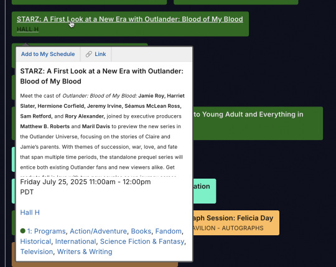Click HALL H under the STARZ event bar
This screenshot has height=267, width=336.
click(27, 29)
